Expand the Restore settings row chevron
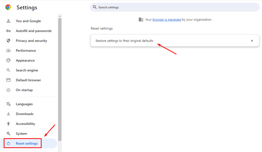Image resolution: width=262 pixels, height=152 pixels. point(252,40)
